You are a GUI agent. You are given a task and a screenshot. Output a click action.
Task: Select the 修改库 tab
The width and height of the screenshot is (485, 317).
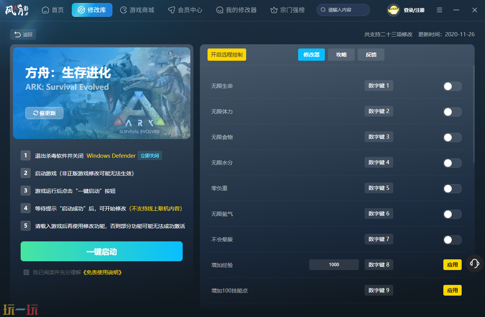[92, 10]
